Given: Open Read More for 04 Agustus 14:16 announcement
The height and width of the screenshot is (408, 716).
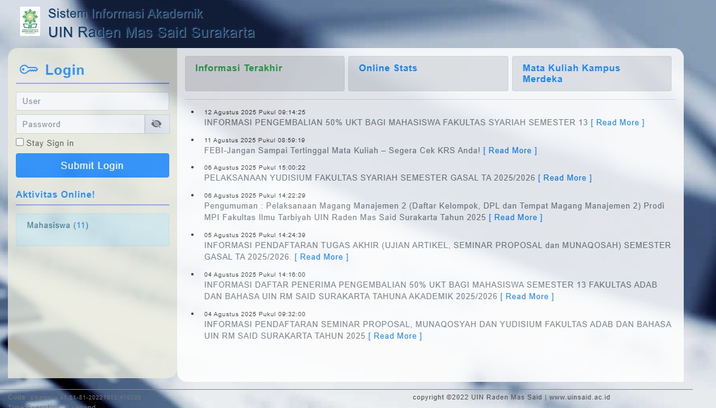Looking at the screenshot, I should pyautogui.click(x=527, y=297).
